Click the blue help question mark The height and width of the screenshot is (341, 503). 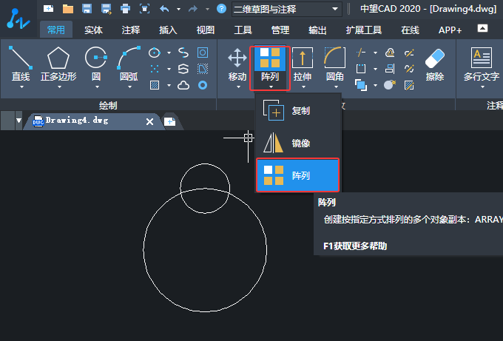(x=221, y=9)
